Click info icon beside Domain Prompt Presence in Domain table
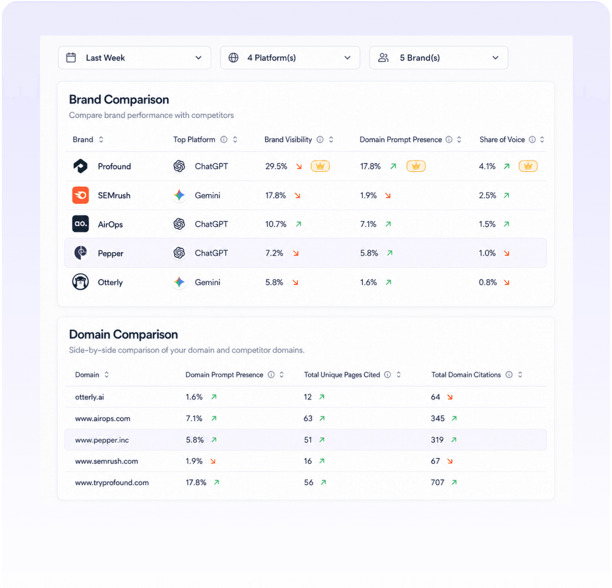Image resolution: width=612 pixels, height=588 pixels. pyautogui.click(x=271, y=375)
